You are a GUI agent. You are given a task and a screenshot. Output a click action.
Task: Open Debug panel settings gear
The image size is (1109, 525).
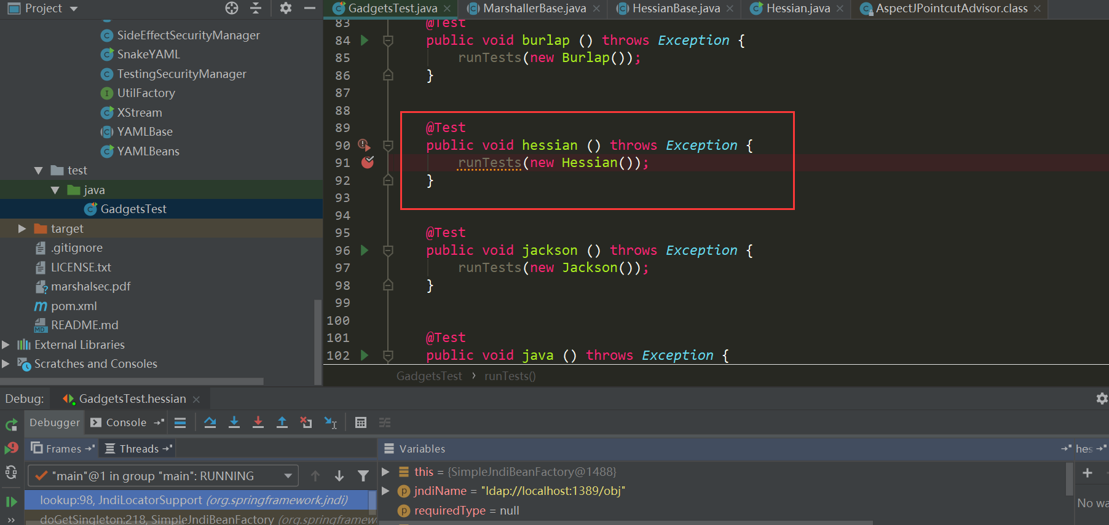pyautogui.click(x=1102, y=399)
